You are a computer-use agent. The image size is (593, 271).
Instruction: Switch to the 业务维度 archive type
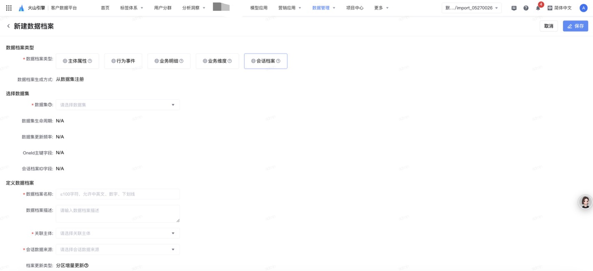pyautogui.click(x=217, y=61)
